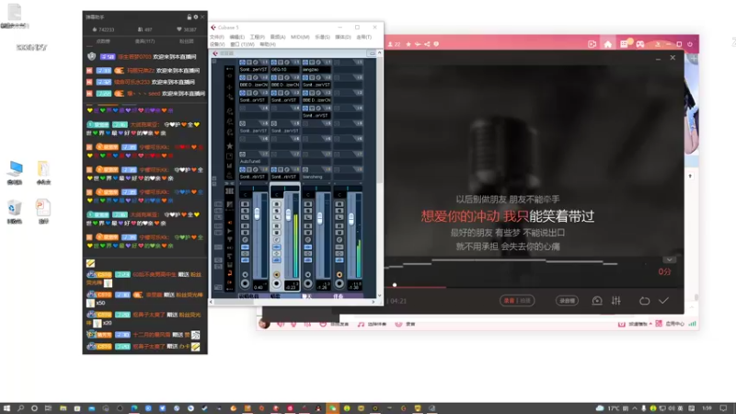Click 变音 in bottom pink bar
Screen dimensions: 736x414
click(410, 324)
